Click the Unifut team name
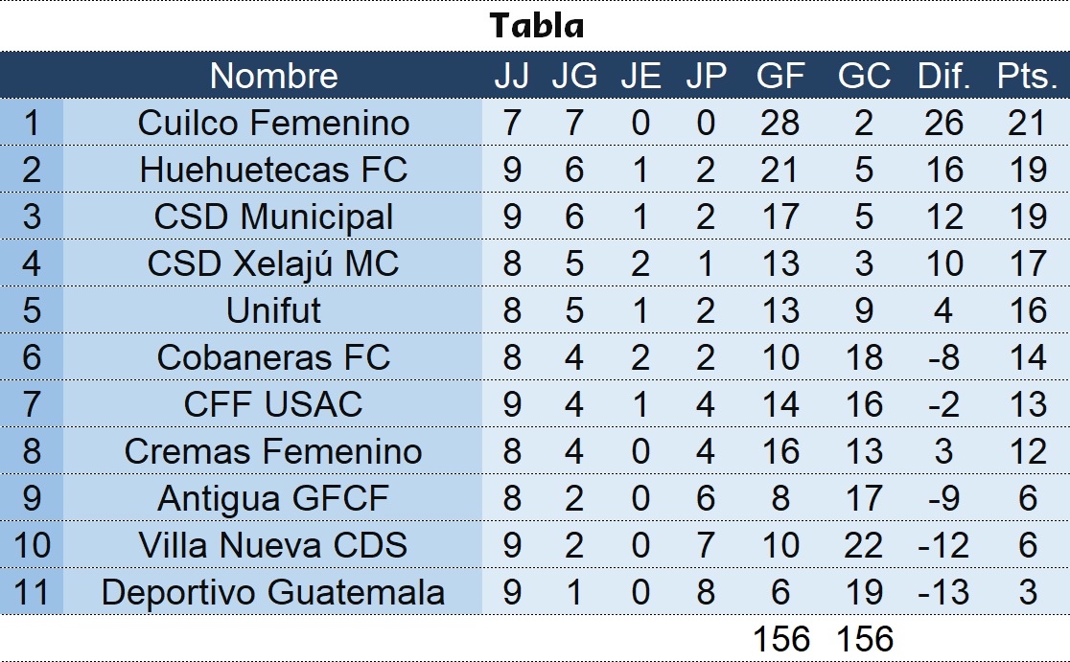Image resolution: width=1070 pixels, height=662 pixels. [273, 310]
